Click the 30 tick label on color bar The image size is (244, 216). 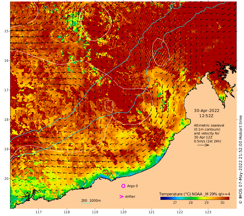click(x=222, y=203)
